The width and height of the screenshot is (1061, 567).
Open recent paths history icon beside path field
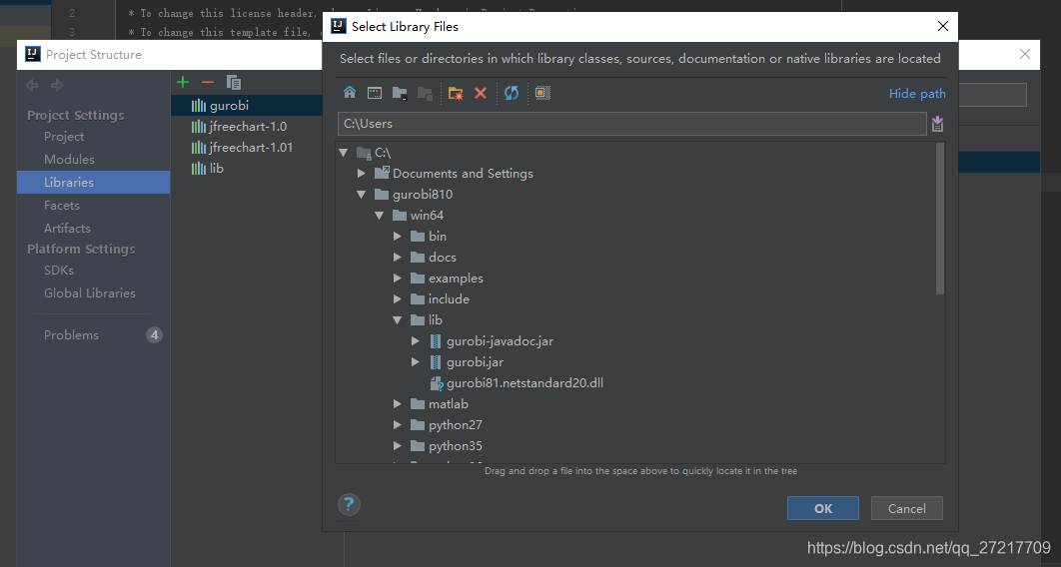click(937, 124)
